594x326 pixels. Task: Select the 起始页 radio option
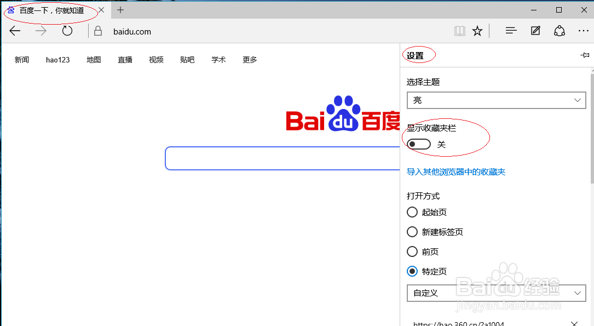[412, 212]
